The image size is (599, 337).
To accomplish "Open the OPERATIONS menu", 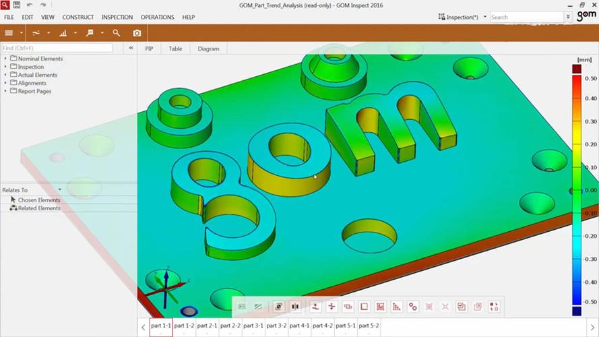I will [158, 18].
